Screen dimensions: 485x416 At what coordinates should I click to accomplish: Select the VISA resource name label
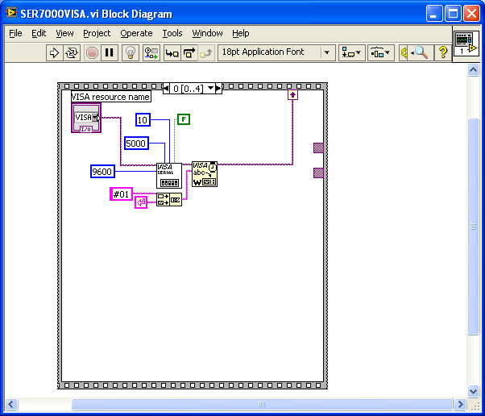[x=111, y=97]
